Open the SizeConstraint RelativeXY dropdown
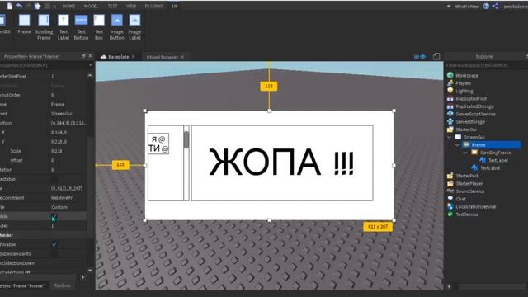This screenshot has width=528, height=297. click(68, 198)
